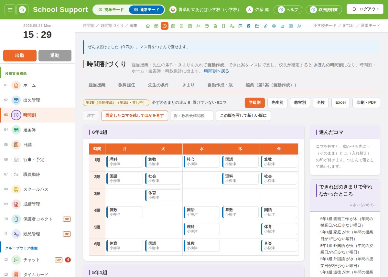Switch to 簡単モード
Viewport: 388px width, 277px height.
pyautogui.click(x=111, y=10)
